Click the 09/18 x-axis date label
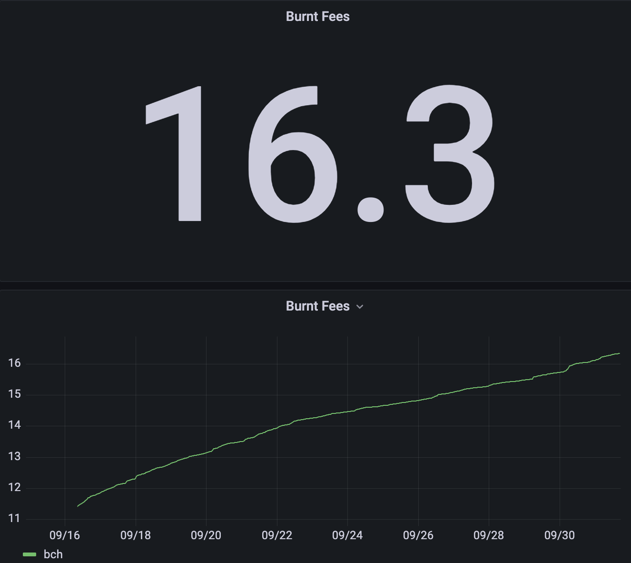Screen dimensions: 631x563 click(136, 535)
